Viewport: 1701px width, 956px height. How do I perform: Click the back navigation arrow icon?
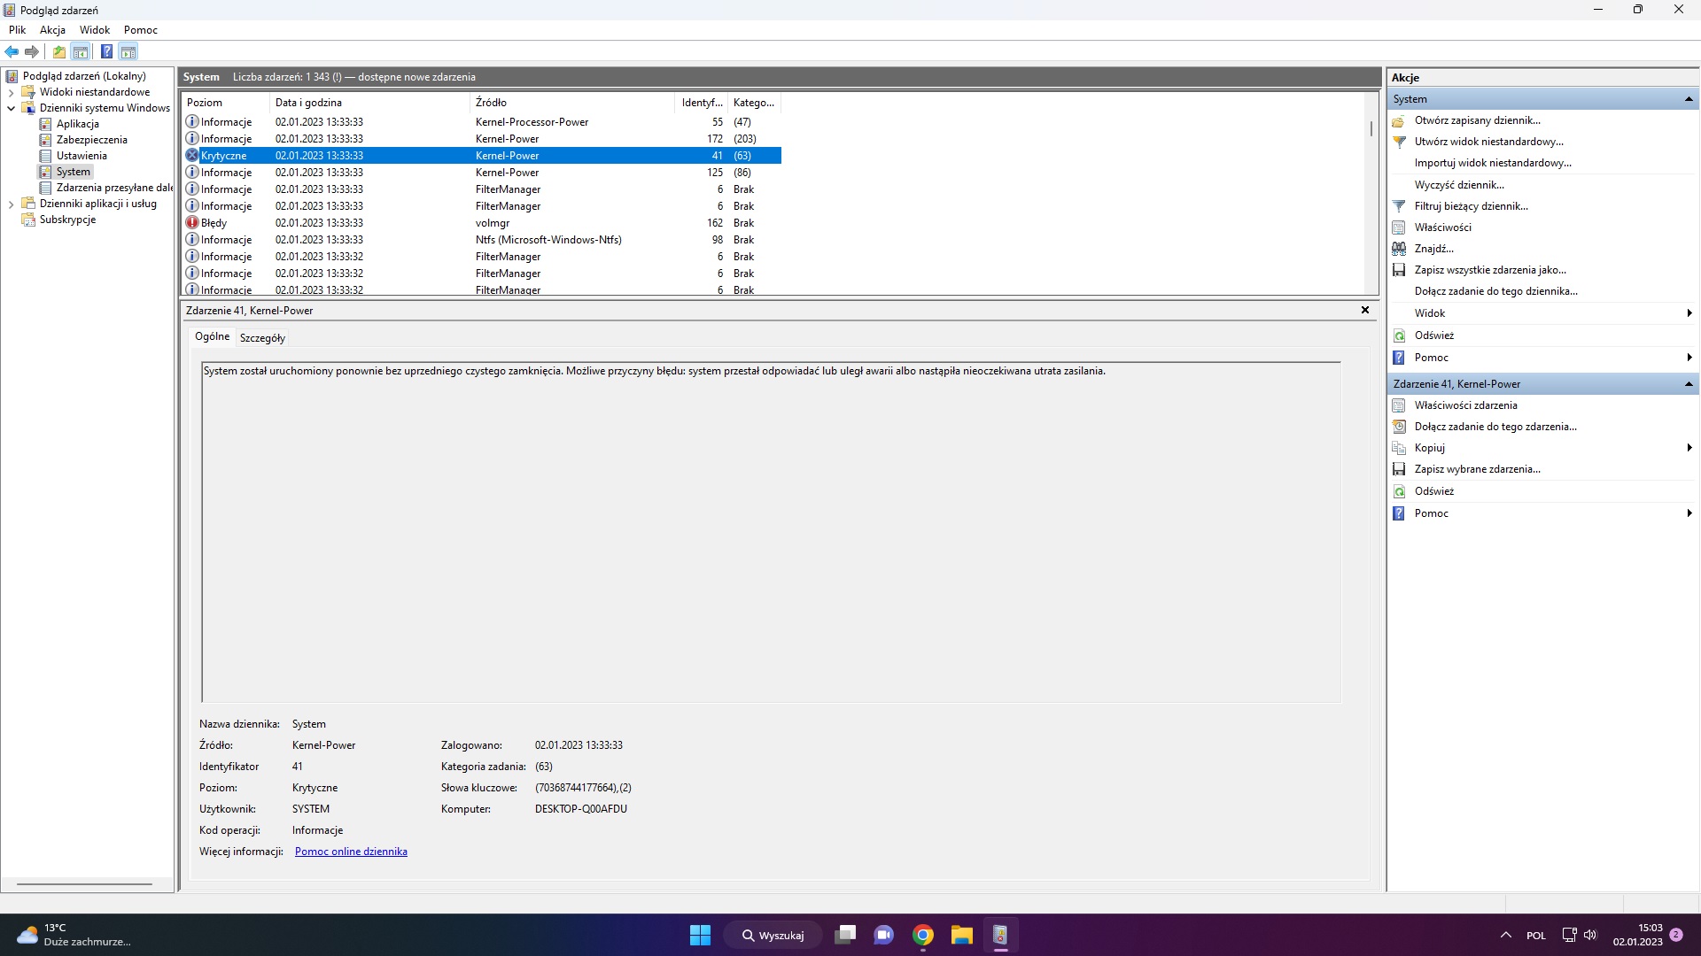point(12,51)
